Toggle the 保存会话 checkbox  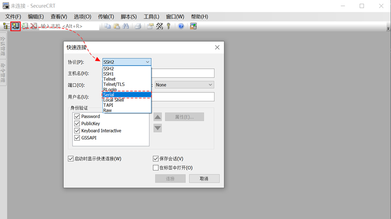pyautogui.click(x=156, y=159)
